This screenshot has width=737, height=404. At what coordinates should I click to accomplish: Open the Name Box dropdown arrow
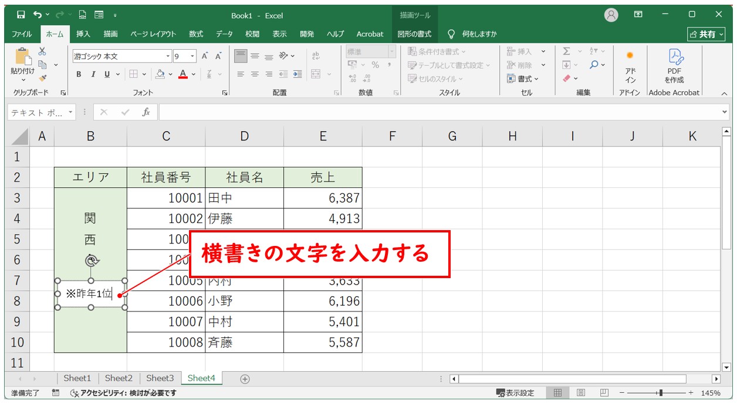pos(71,112)
